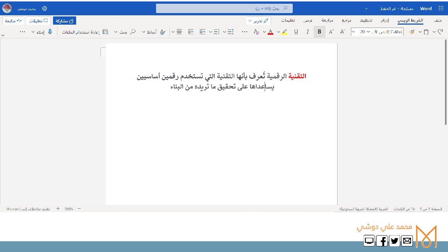Toggle Bold formatting button
448x252 pixels.
tap(319, 32)
